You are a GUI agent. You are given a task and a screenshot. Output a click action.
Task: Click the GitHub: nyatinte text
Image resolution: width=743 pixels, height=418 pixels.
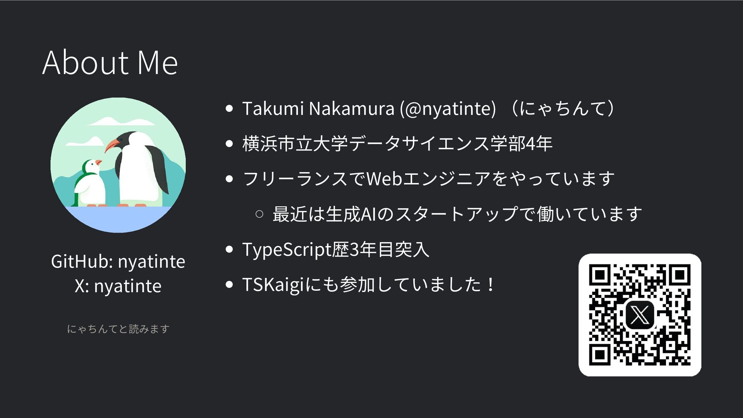point(118,262)
